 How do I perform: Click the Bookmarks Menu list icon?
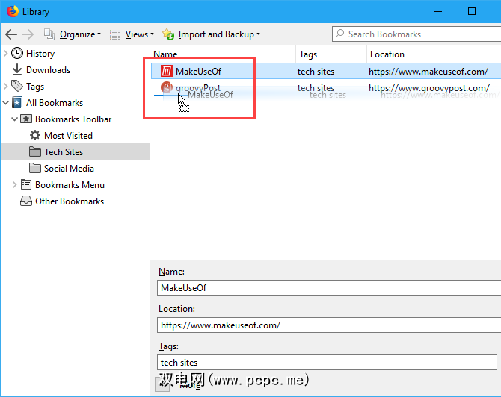pos(26,184)
